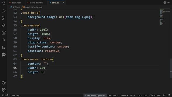Click align-items property on line 59

coord(37,43)
